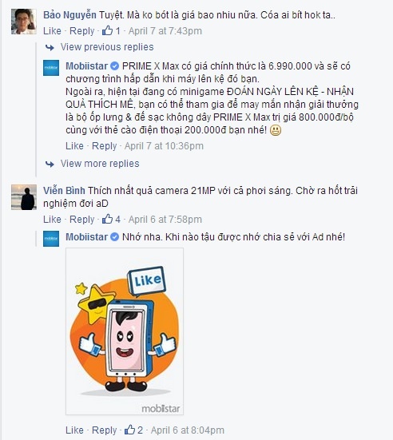The width and height of the screenshot is (393, 440).
Task: Click the View previous replies arrow icon
Action: point(50,47)
